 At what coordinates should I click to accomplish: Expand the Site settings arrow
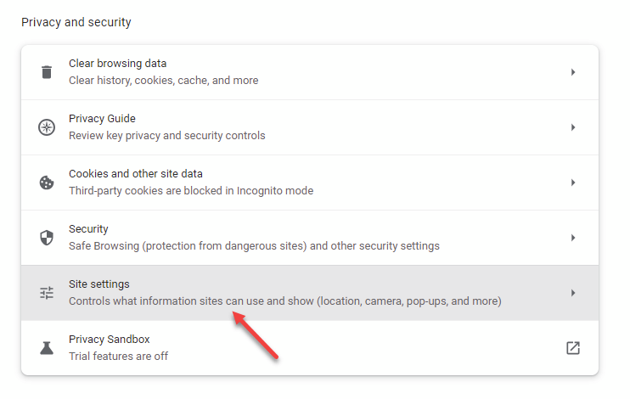pyautogui.click(x=573, y=293)
